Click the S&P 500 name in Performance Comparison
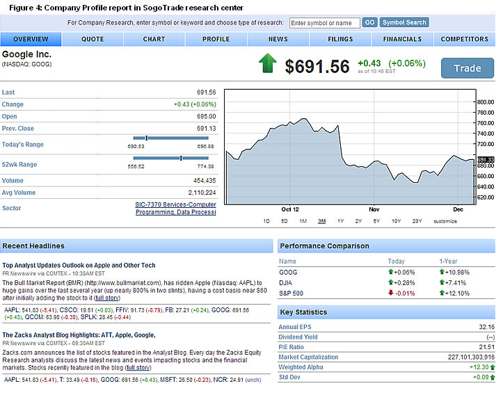496x395 pixels. [291, 293]
